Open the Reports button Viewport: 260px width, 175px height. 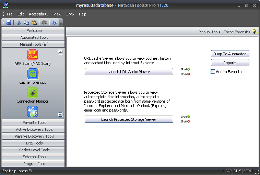click(230, 63)
